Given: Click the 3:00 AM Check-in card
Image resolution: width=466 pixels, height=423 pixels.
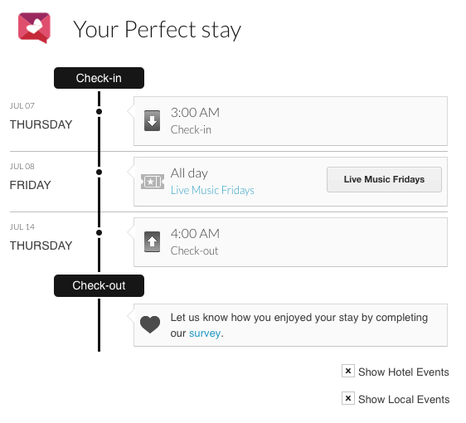Looking at the screenshot, I should tap(290, 121).
